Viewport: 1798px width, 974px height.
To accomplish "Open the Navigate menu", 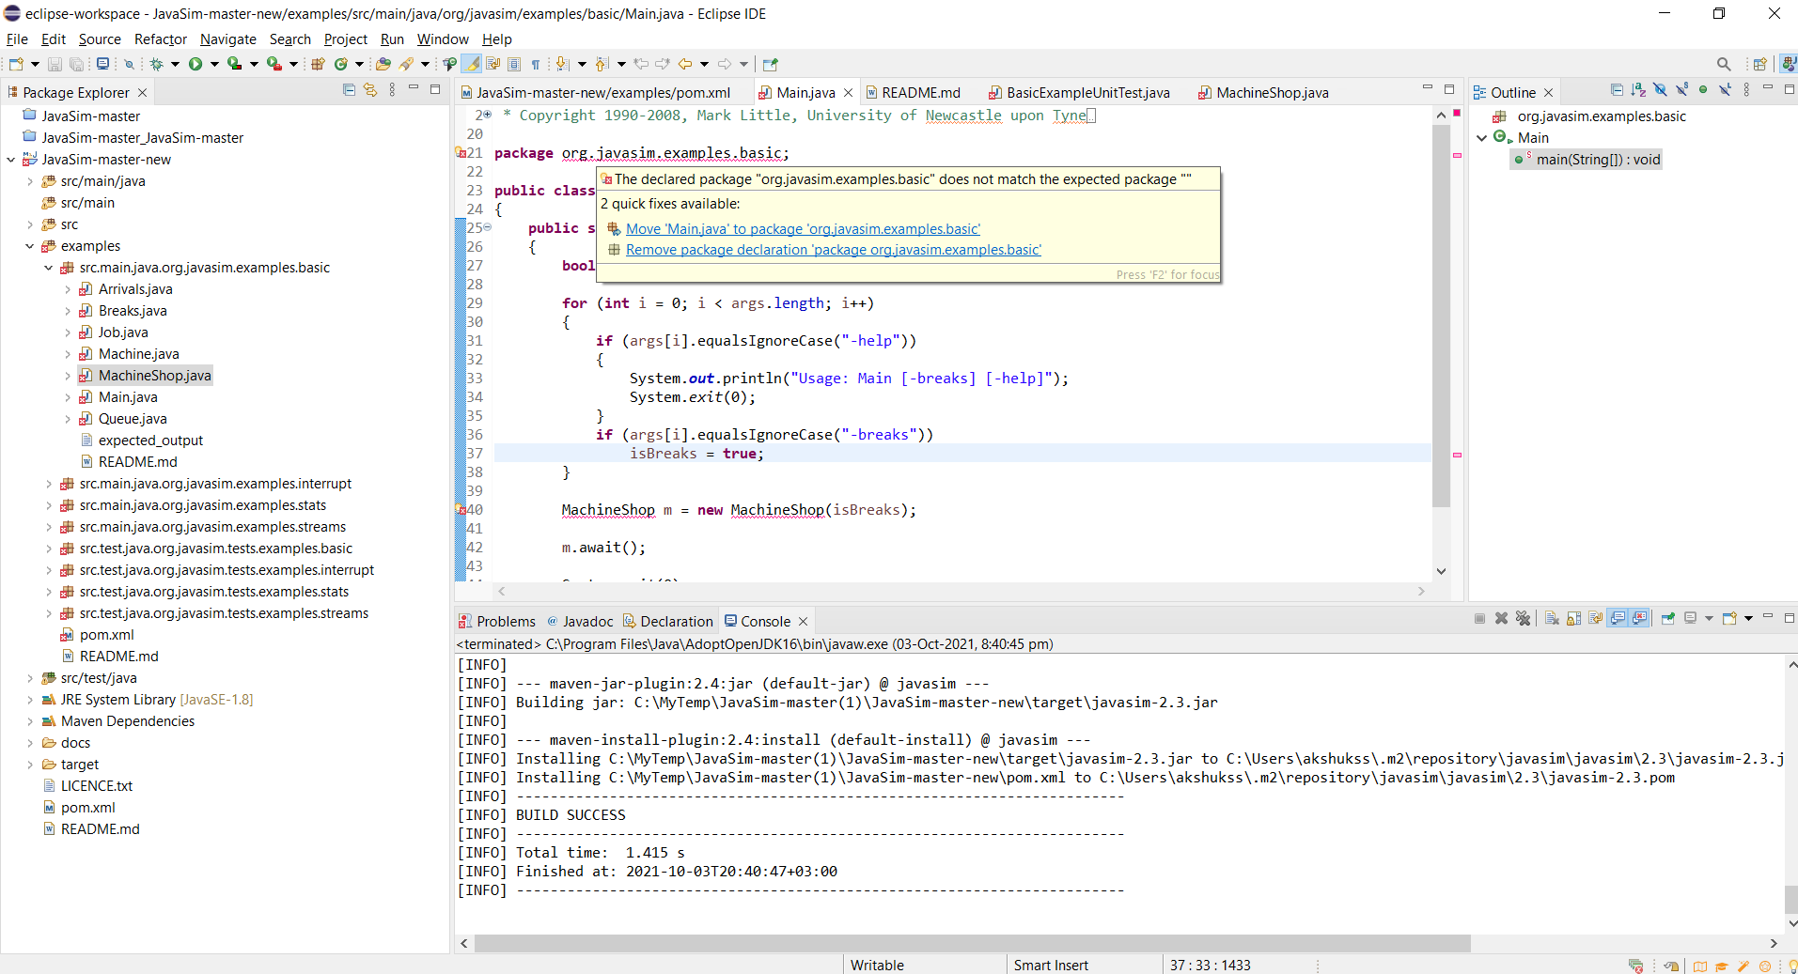I will pyautogui.click(x=228, y=39).
